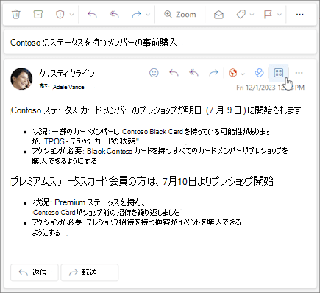Click sender name クリスティ クライン
The height and width of the screenshot is (293, 320).
click(67, 73)
